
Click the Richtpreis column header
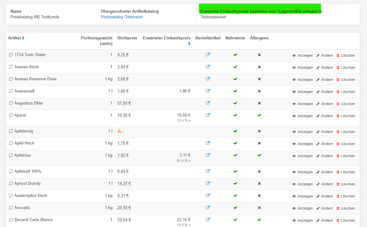[x=127, y=38]
